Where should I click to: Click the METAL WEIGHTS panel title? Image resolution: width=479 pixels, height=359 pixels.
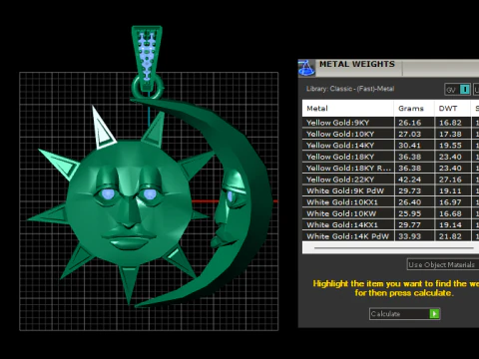(x=357, y=64)
